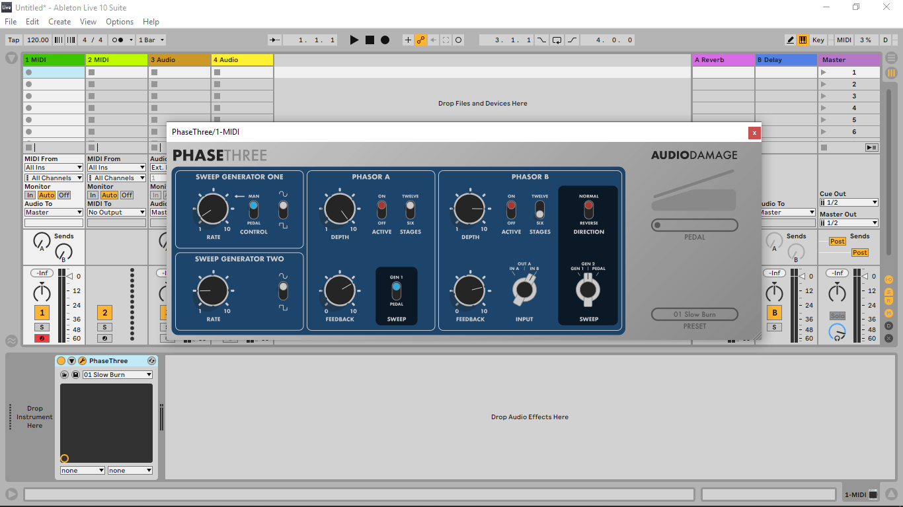Set track 1 monitor to Off
Screen dimensions: 903x507
click(x=63, y=195)
